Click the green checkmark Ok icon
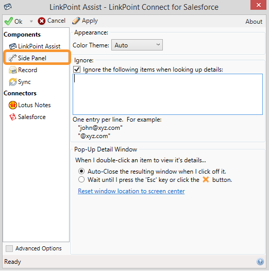Screen dimensions: 269x271 [8, 21]
